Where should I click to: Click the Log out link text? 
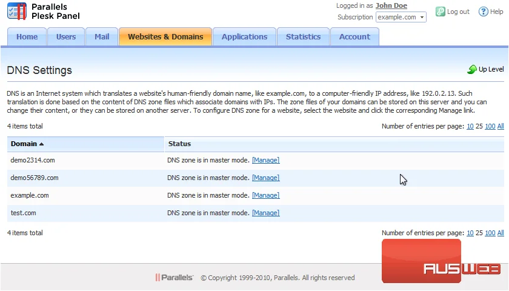pos(458,12)
